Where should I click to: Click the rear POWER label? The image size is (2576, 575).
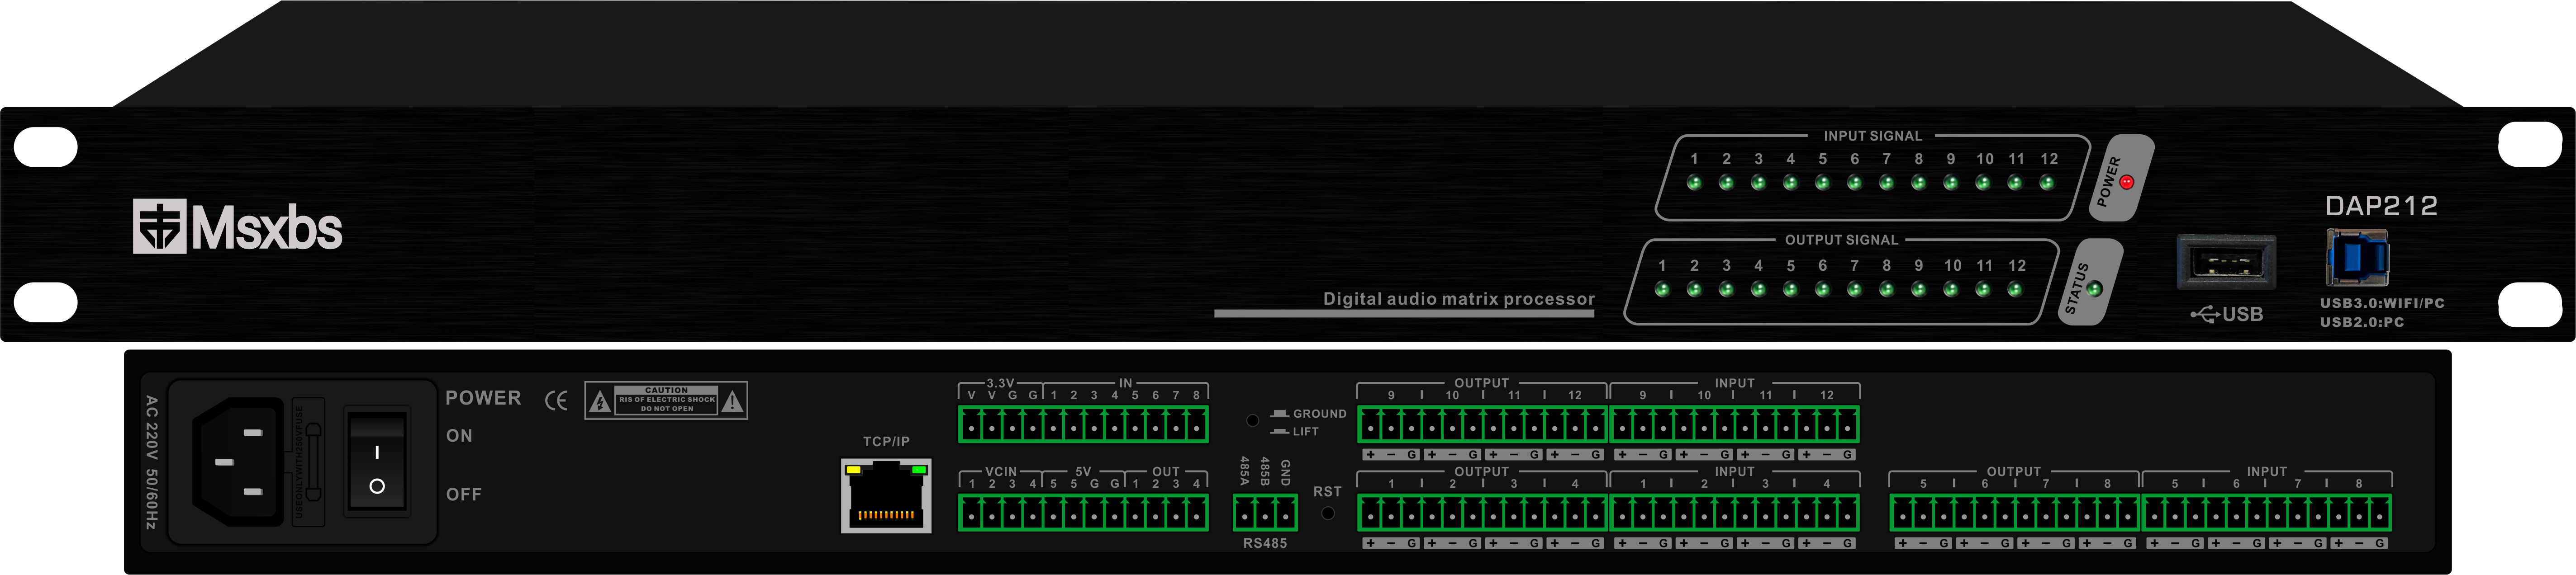(483, 398)
